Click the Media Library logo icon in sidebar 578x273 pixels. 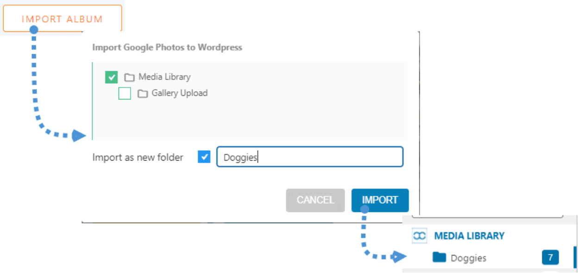(x=419, y=236)
